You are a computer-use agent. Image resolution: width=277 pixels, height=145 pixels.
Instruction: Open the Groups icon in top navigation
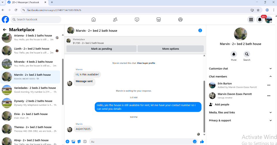(180, 19)
